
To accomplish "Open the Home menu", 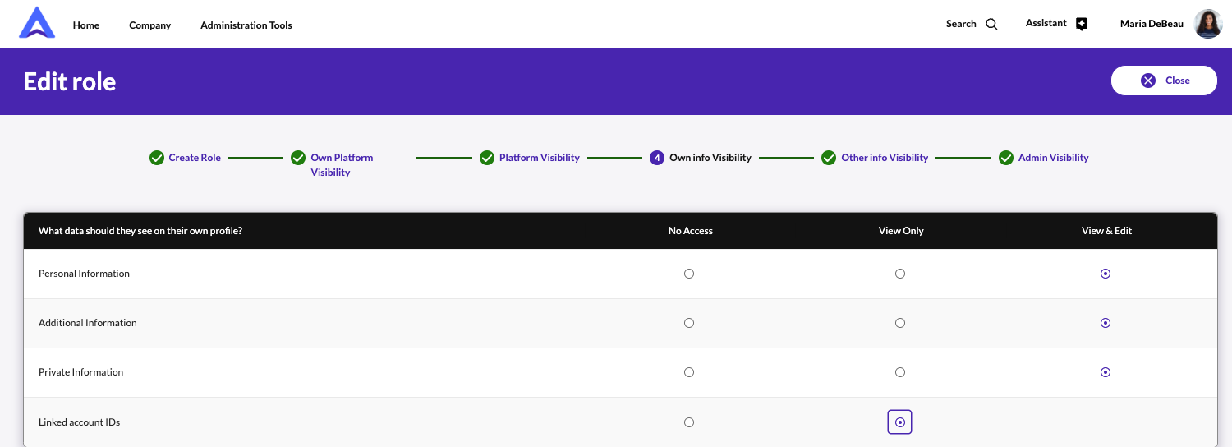I will (86, 25).
